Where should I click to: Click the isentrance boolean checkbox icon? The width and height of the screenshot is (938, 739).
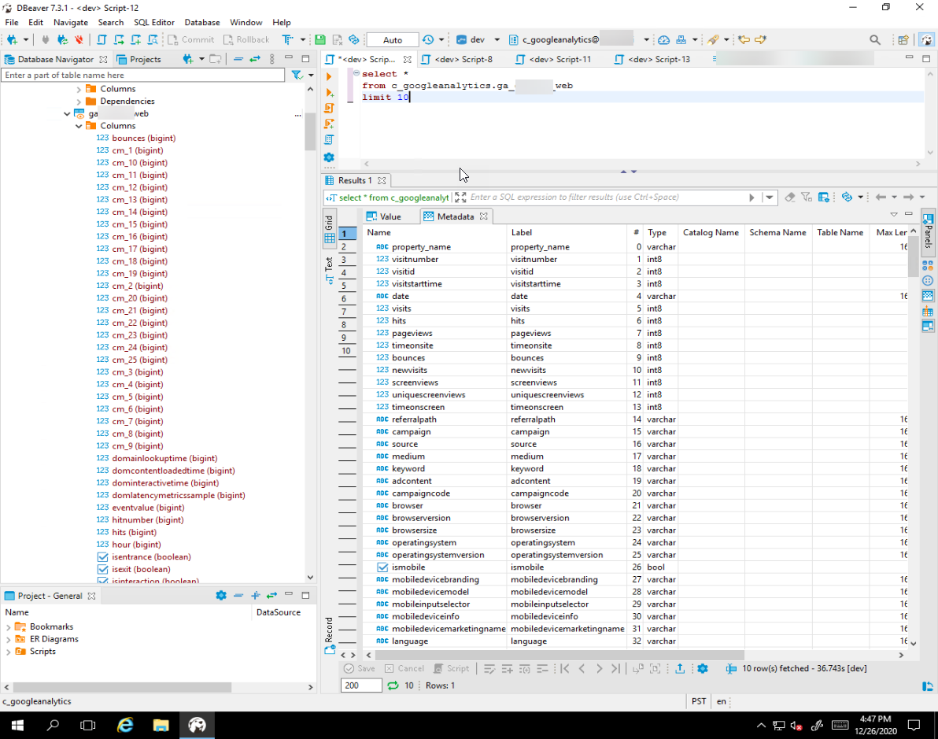coord(101,556)
